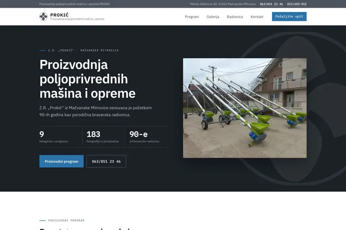Viewport: 346px width, 230px height.
Task: Click the PROKIĆ brand name text
Action: [x=60, y=15]
